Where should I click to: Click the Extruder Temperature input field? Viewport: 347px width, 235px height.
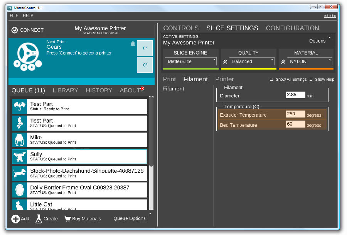pos(295,114)
